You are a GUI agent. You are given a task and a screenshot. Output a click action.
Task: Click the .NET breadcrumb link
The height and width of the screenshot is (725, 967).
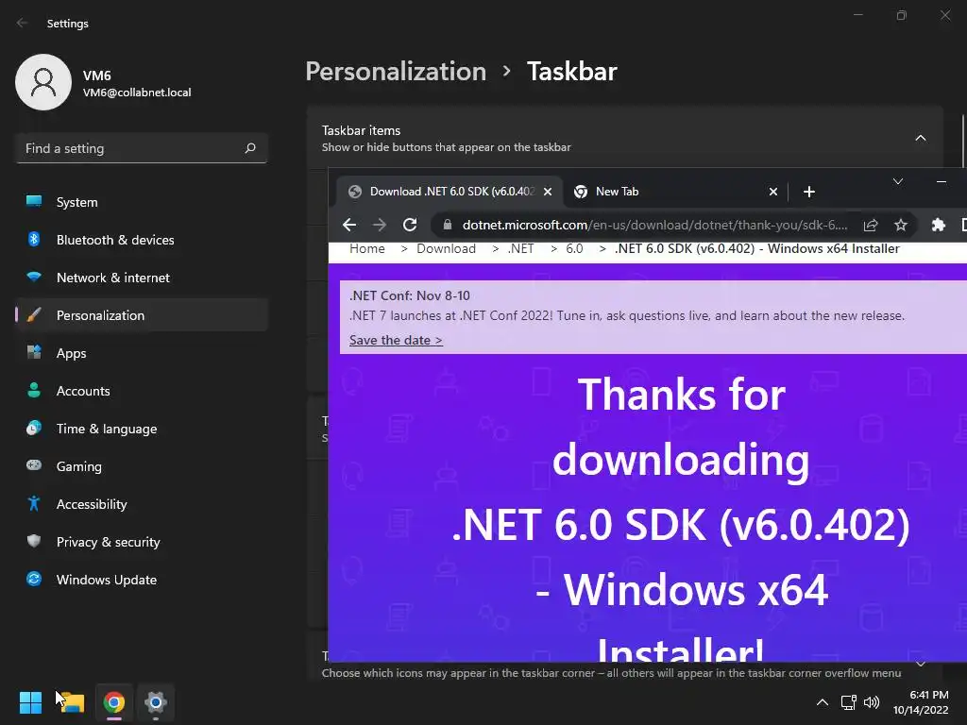pos(520,248)
